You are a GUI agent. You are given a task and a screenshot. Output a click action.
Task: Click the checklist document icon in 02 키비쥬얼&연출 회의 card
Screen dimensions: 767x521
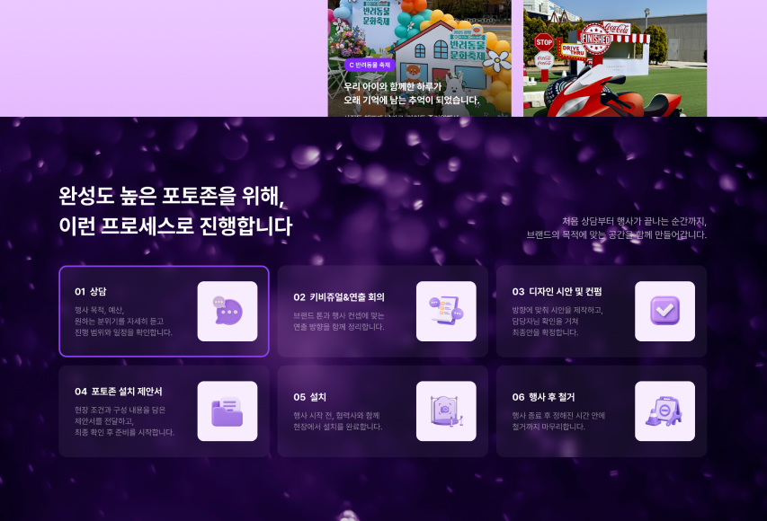point(446,311)
